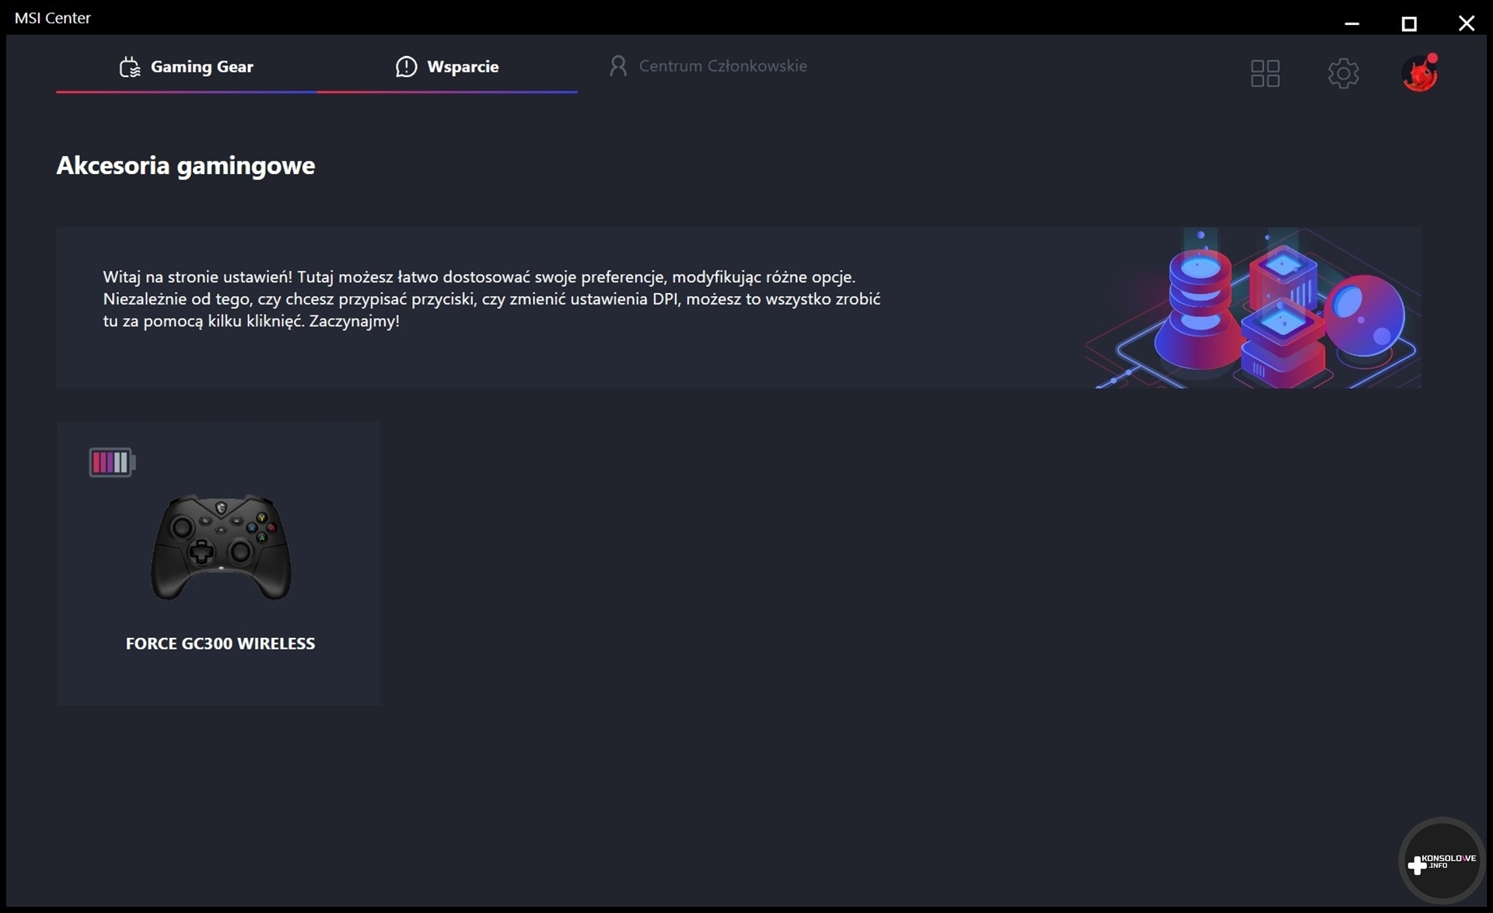Close the MSI Center window
The image size is (1493, 913).
pos(1466,23)
